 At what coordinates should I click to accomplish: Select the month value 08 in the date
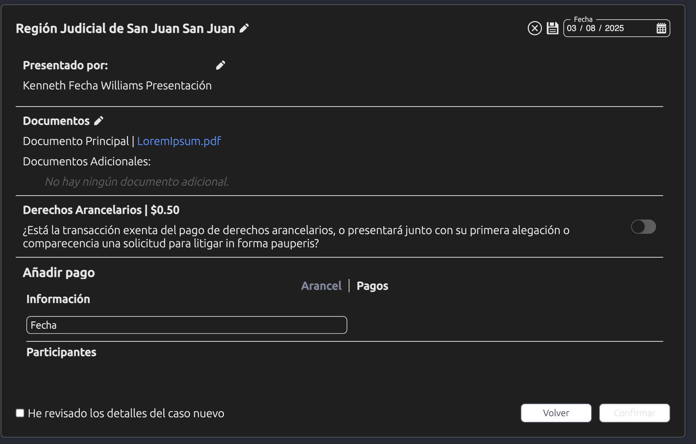point(590,28)
